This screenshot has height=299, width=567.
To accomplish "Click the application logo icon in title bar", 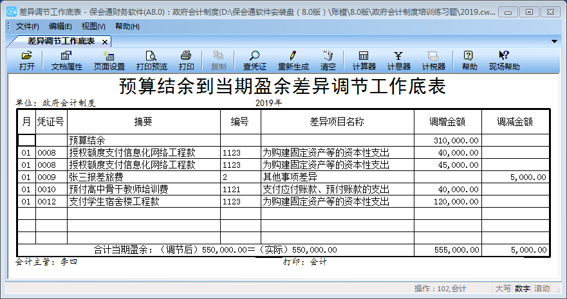I will click(x=11, y=12).
